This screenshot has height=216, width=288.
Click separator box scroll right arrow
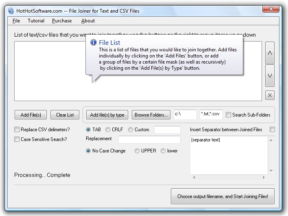(264, 177)
